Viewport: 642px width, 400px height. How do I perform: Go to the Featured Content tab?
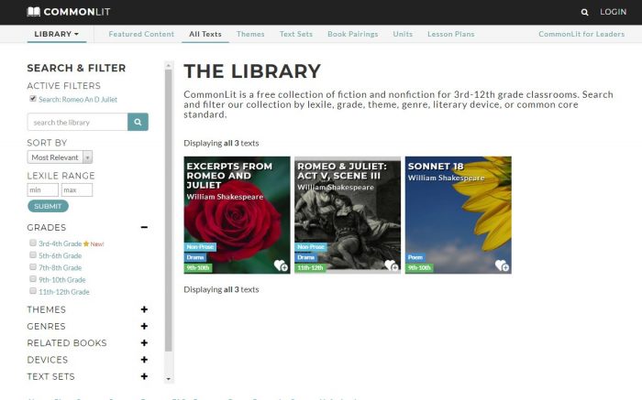141,34
